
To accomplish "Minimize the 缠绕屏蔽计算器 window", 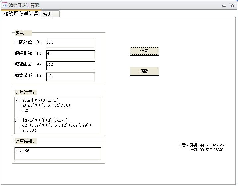I will point(224,5).
